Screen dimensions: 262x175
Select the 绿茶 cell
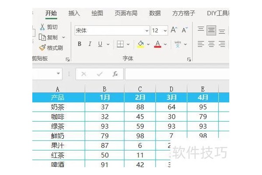58,126
